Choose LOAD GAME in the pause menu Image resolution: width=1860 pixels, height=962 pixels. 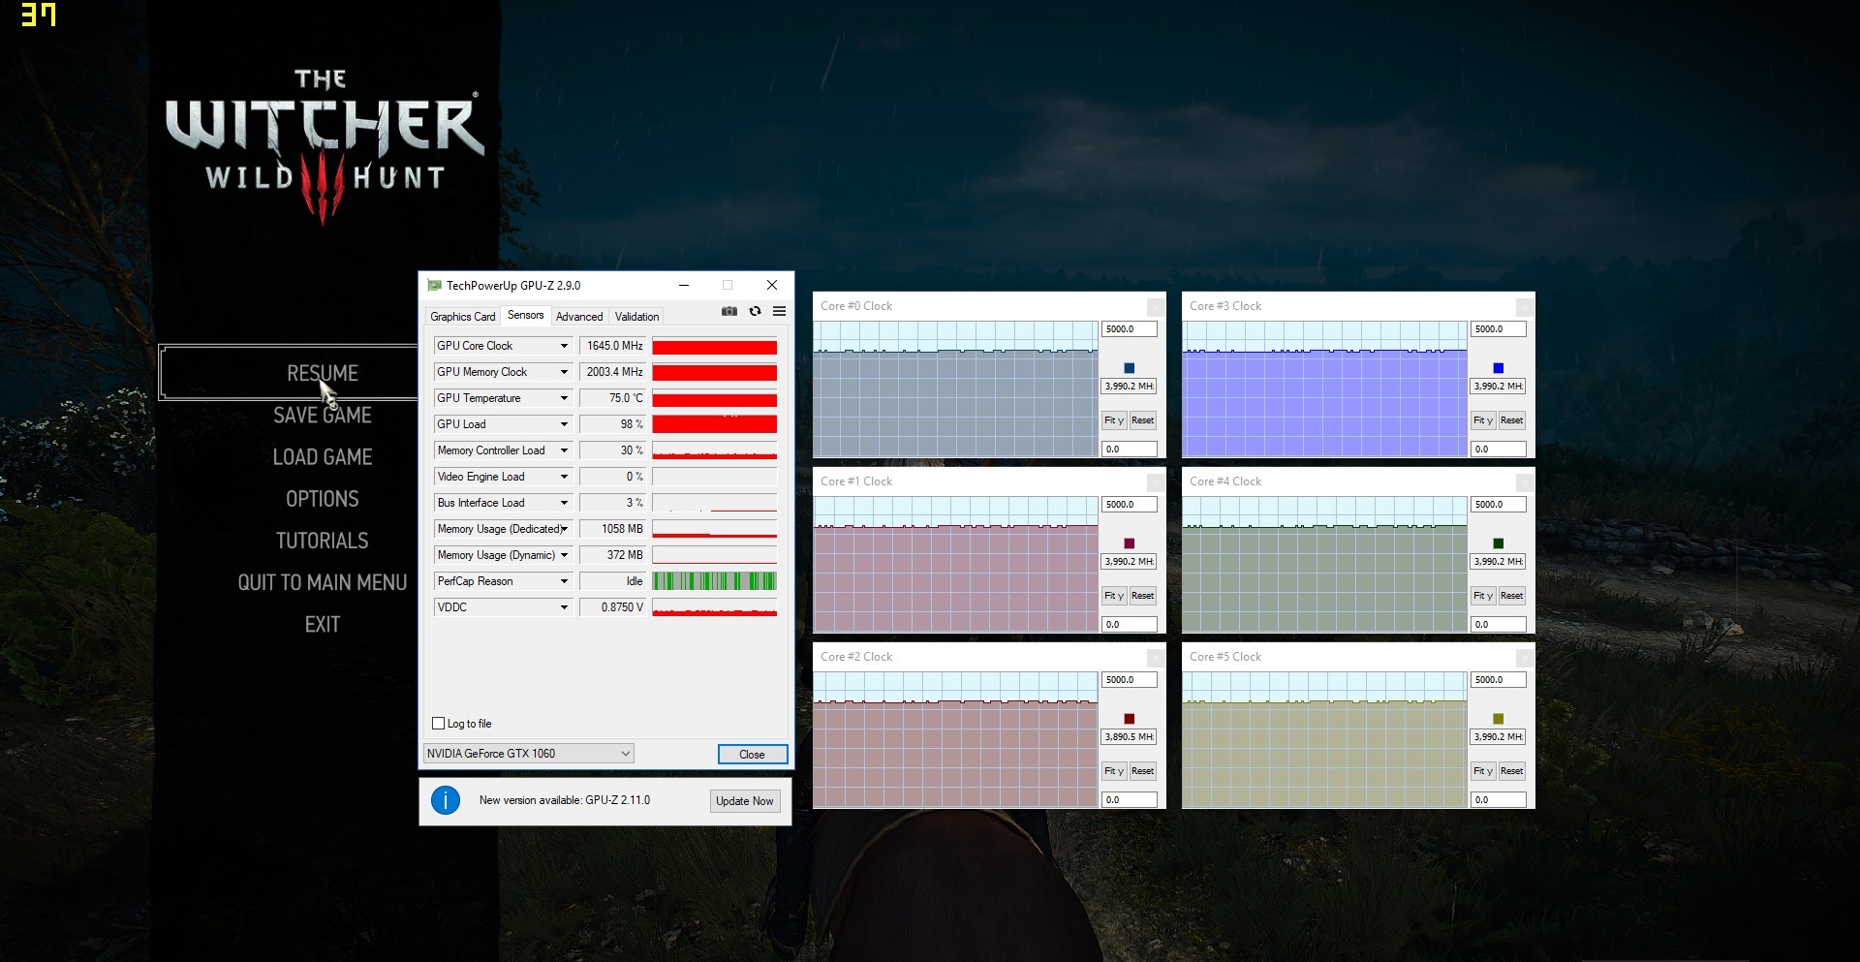tap(323, 456)
